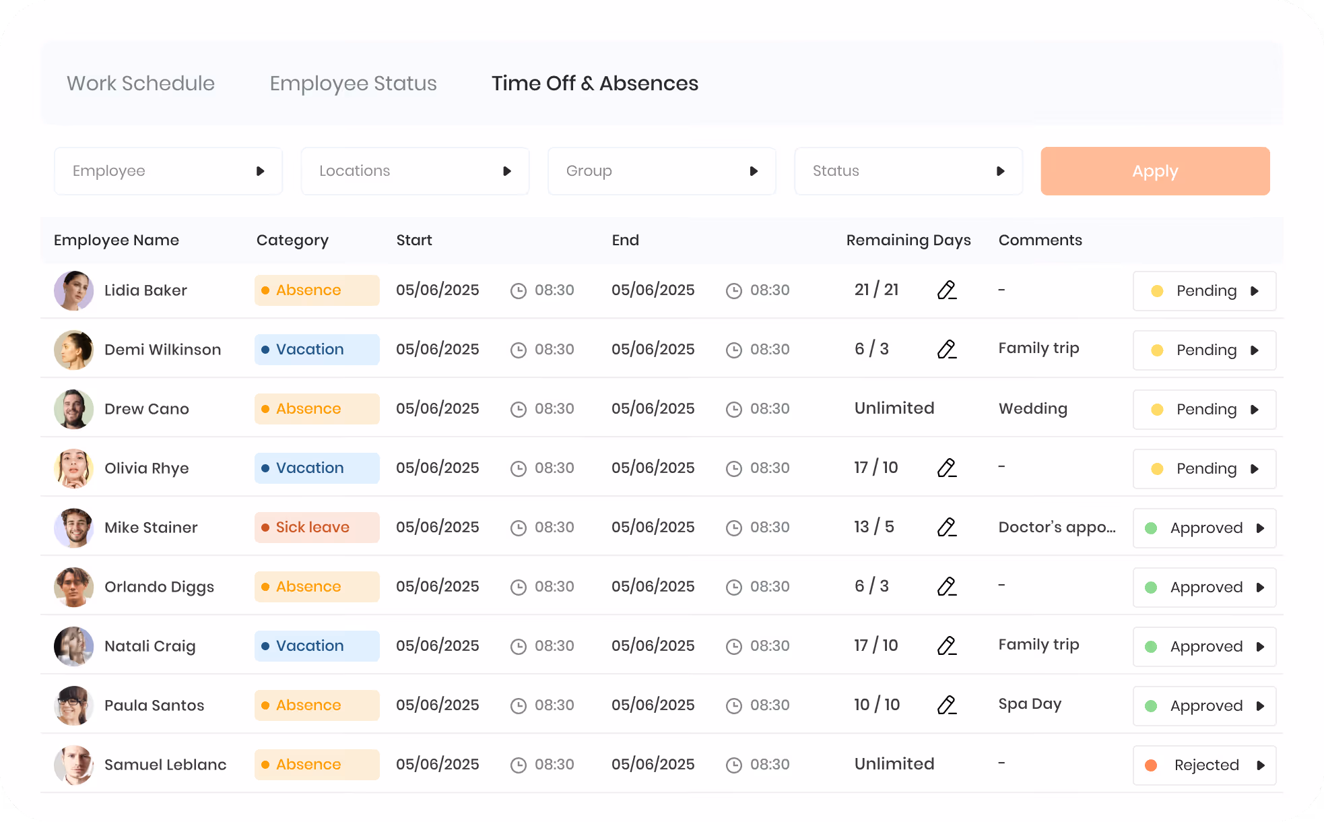Click Drew Cano's Unlimited remaining days
Image resolution: width=1324 pixels, height=822 pixels.
[894, 408]
